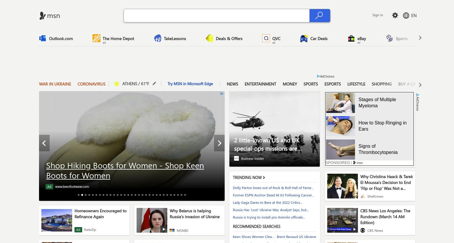Viewport: 454px width, 243px height.
Task: Play the CBS News Rundown video
Action: 355,229
